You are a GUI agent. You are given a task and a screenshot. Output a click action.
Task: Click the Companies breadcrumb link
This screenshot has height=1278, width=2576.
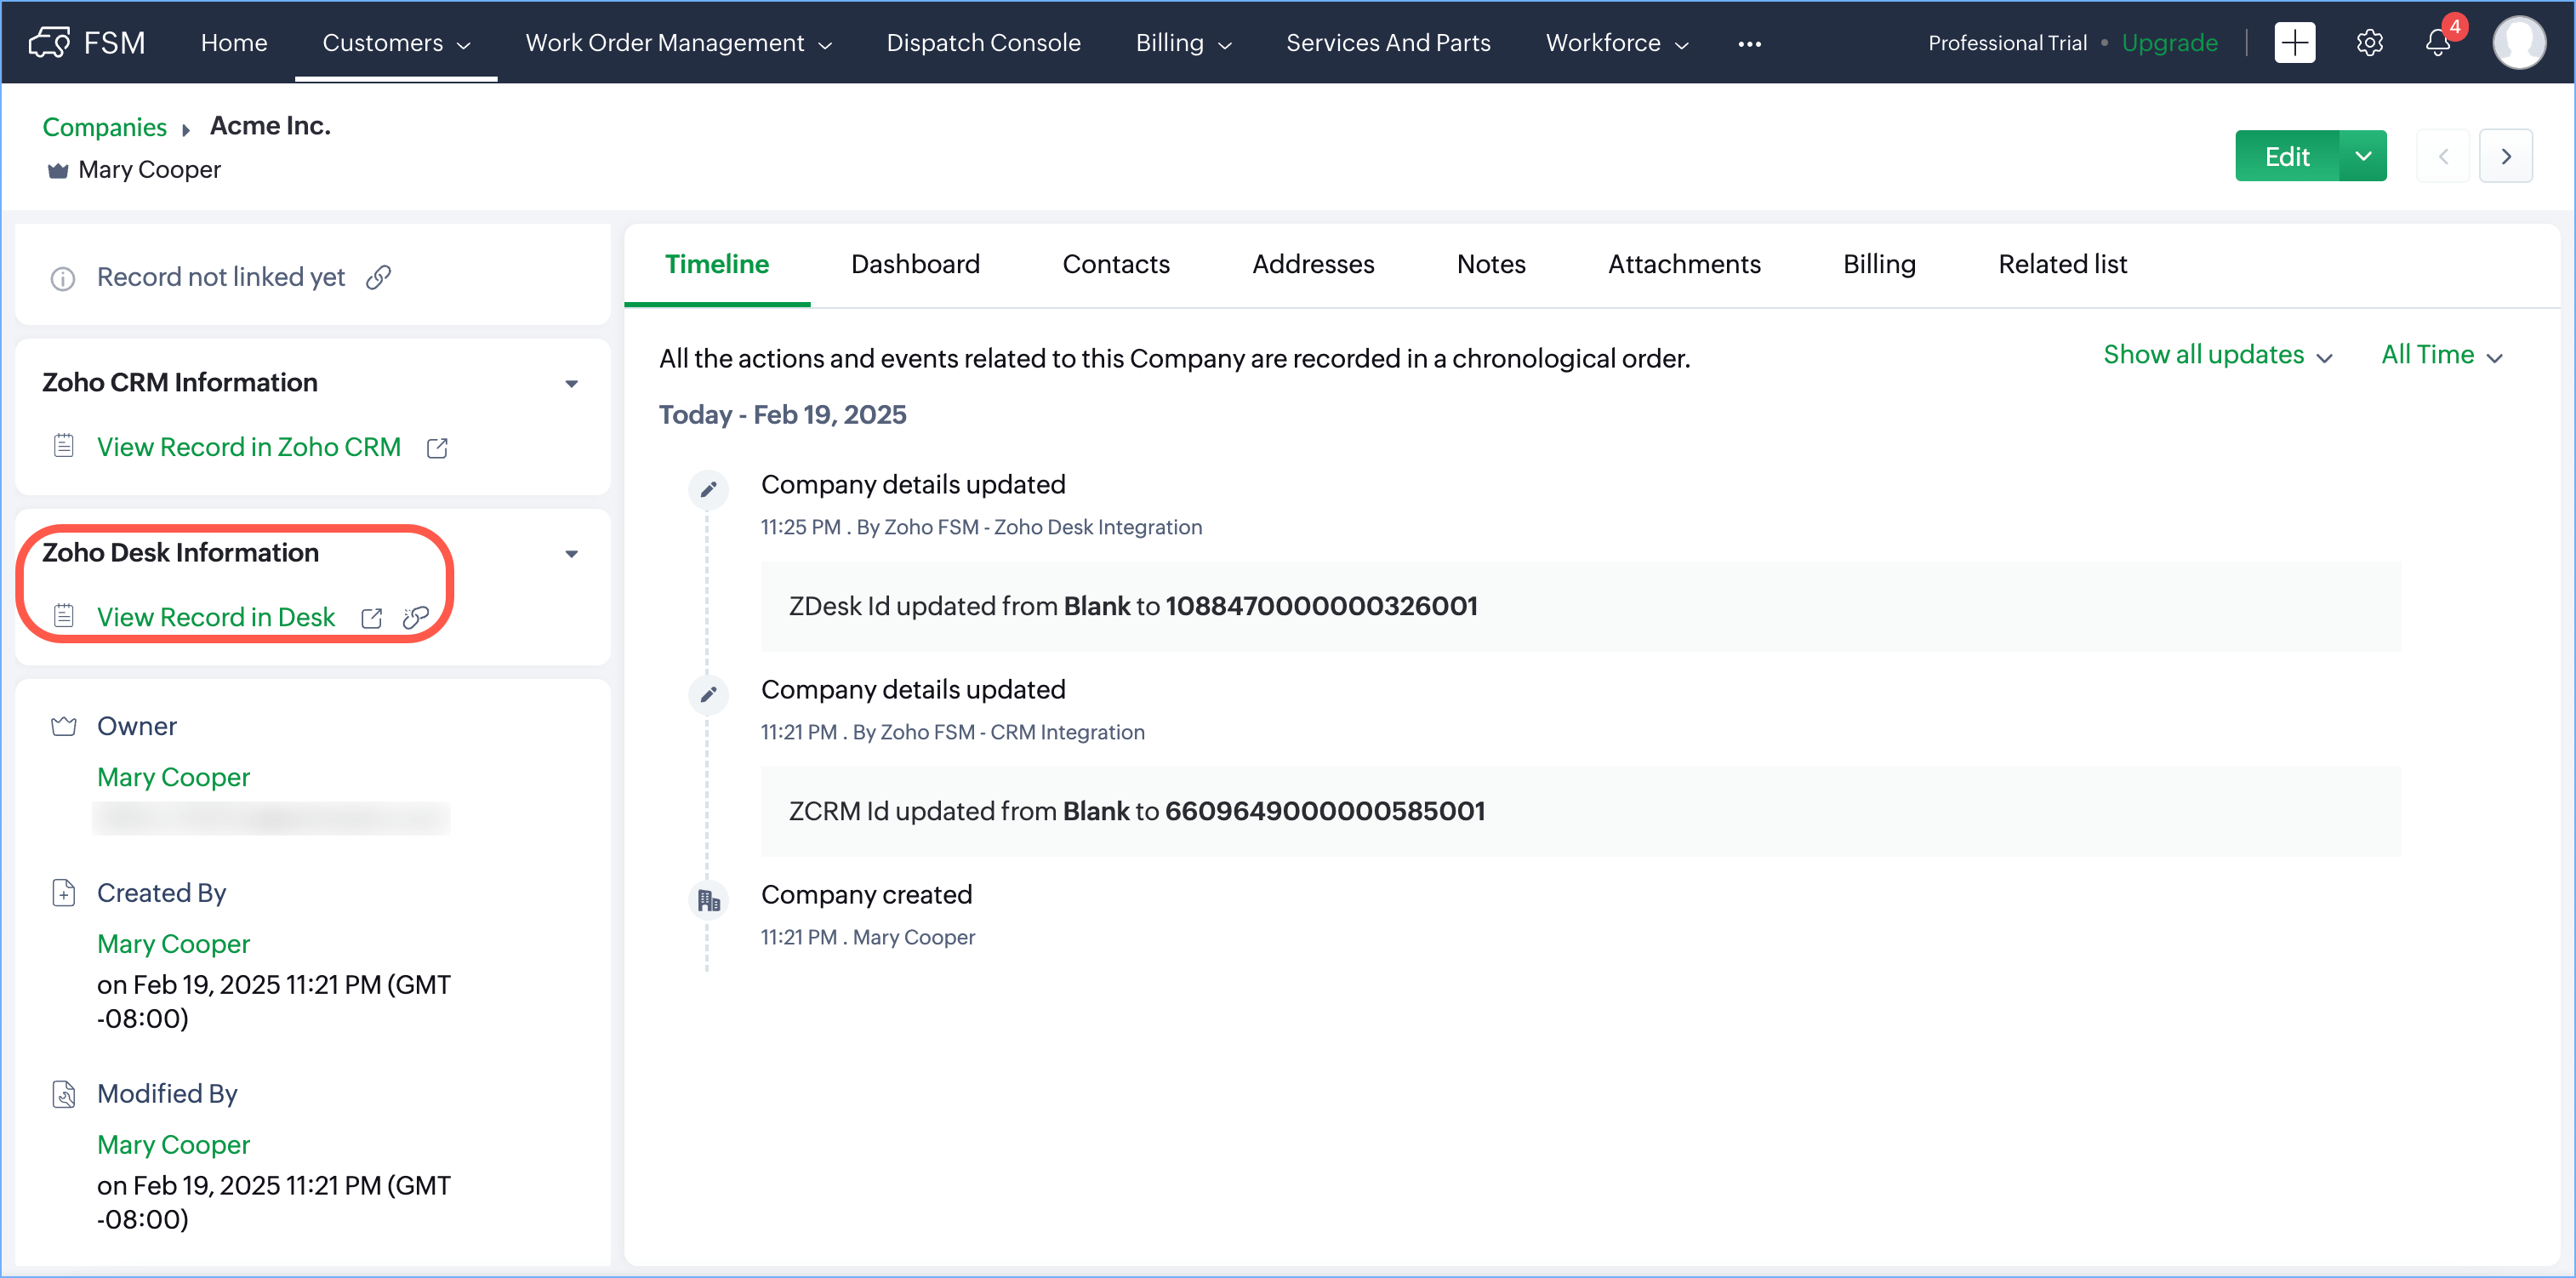(104, 127)
